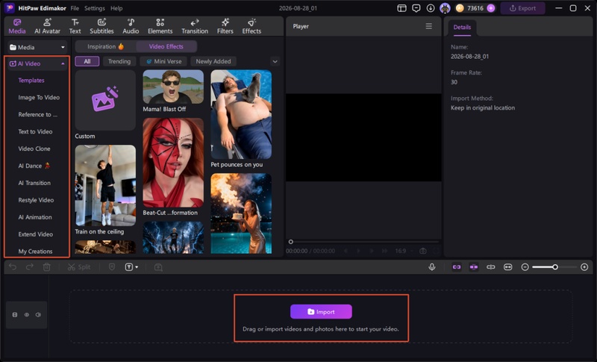The height and width of the screenshot is (362, 597).
Task: Open the Elements panel
Action: pos(160,26)
